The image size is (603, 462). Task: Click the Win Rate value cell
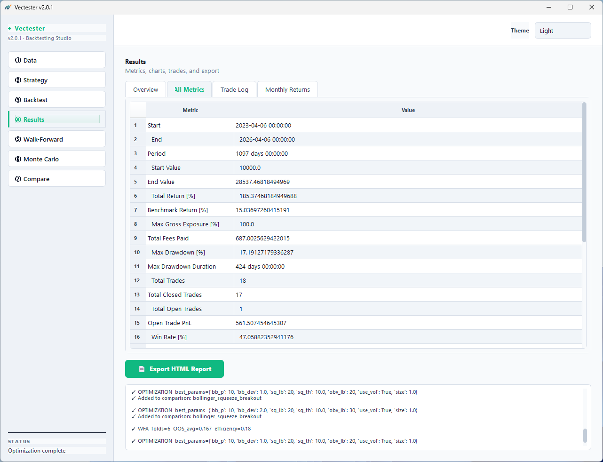[x=266, y=337]
